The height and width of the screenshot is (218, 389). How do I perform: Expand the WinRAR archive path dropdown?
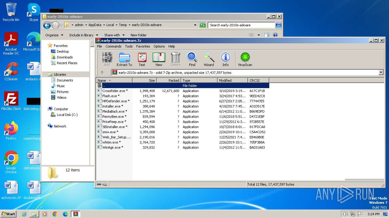click(381, 73)
